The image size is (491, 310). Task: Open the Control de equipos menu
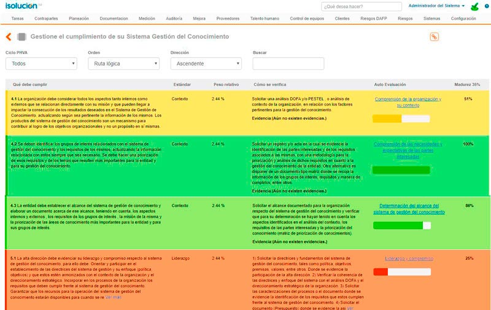[307, 18]
